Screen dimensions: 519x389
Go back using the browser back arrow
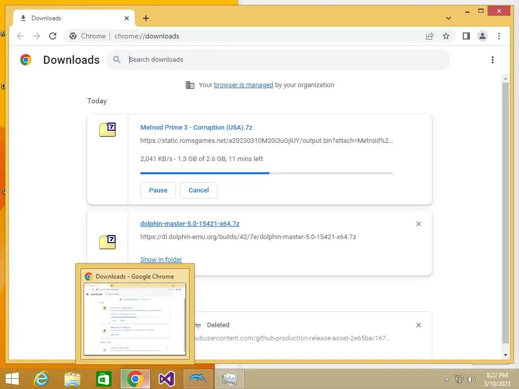(20, 36)
